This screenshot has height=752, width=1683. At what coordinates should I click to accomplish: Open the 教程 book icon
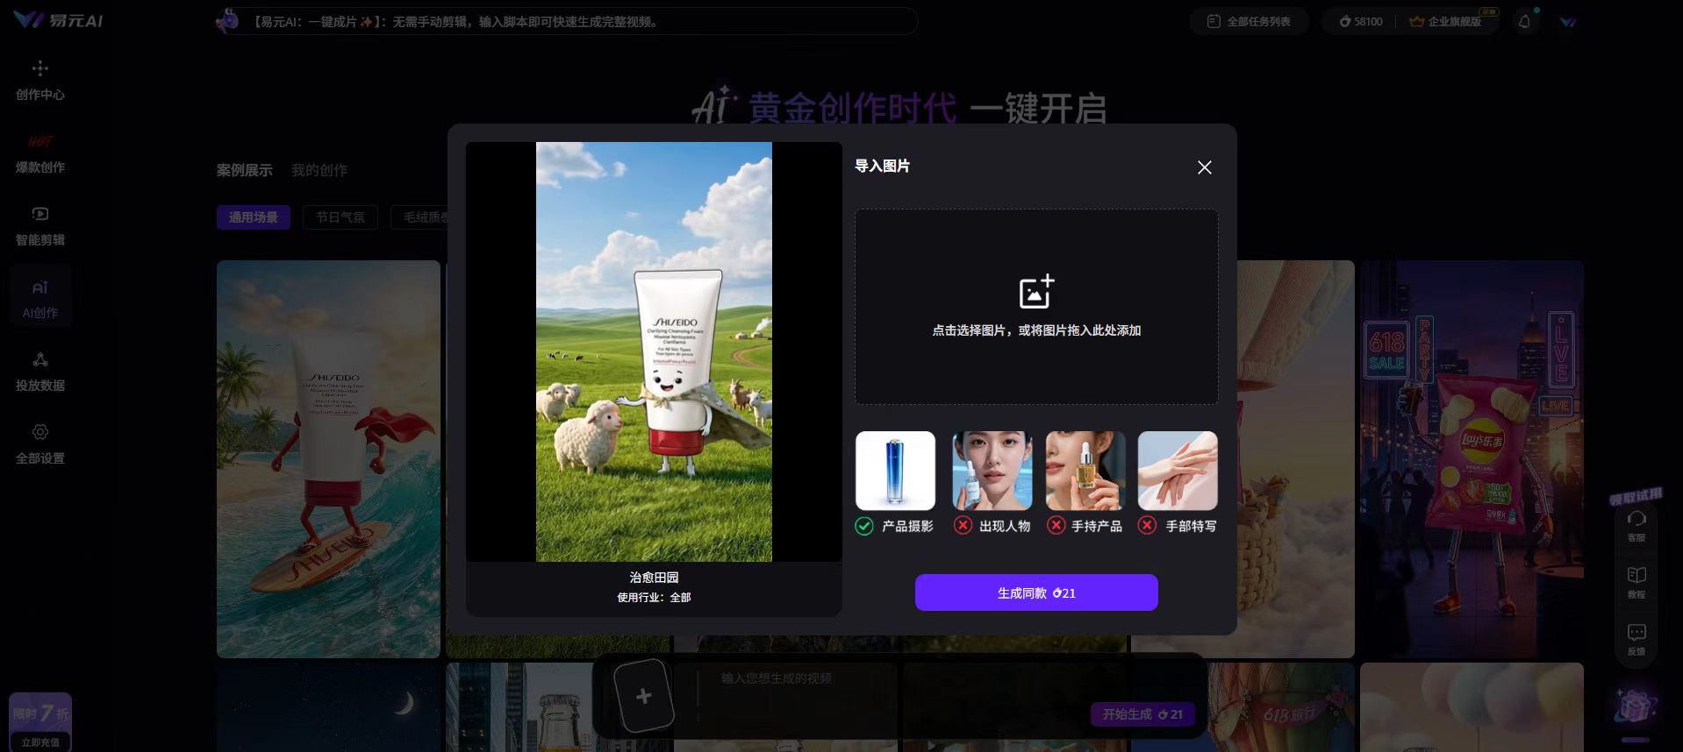[x=1636, y=583]
